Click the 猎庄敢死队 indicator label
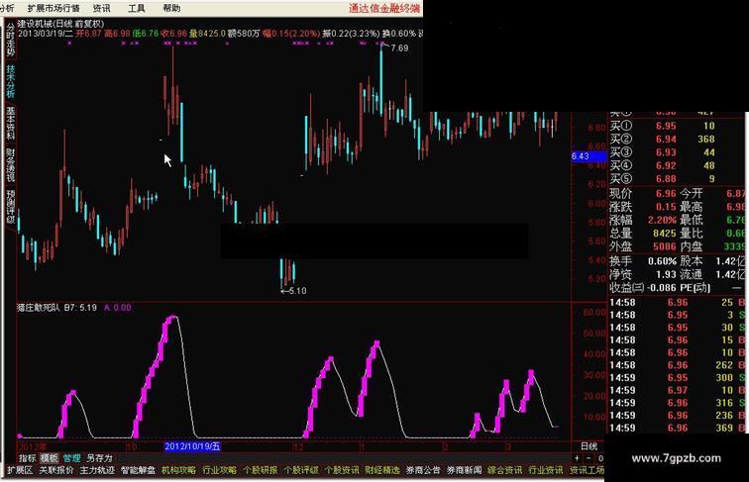The height and width of the screenshot is (482, 749). pyautogui.click(x=39, y=308)
